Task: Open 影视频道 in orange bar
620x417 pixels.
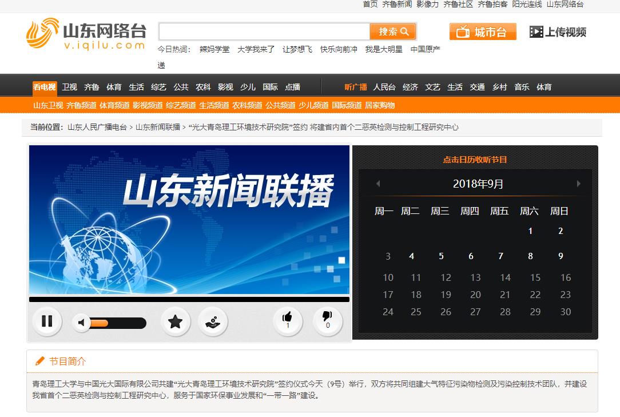Action: [148, 105]
